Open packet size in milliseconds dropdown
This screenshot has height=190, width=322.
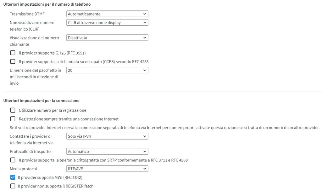[x=107, y=70]
